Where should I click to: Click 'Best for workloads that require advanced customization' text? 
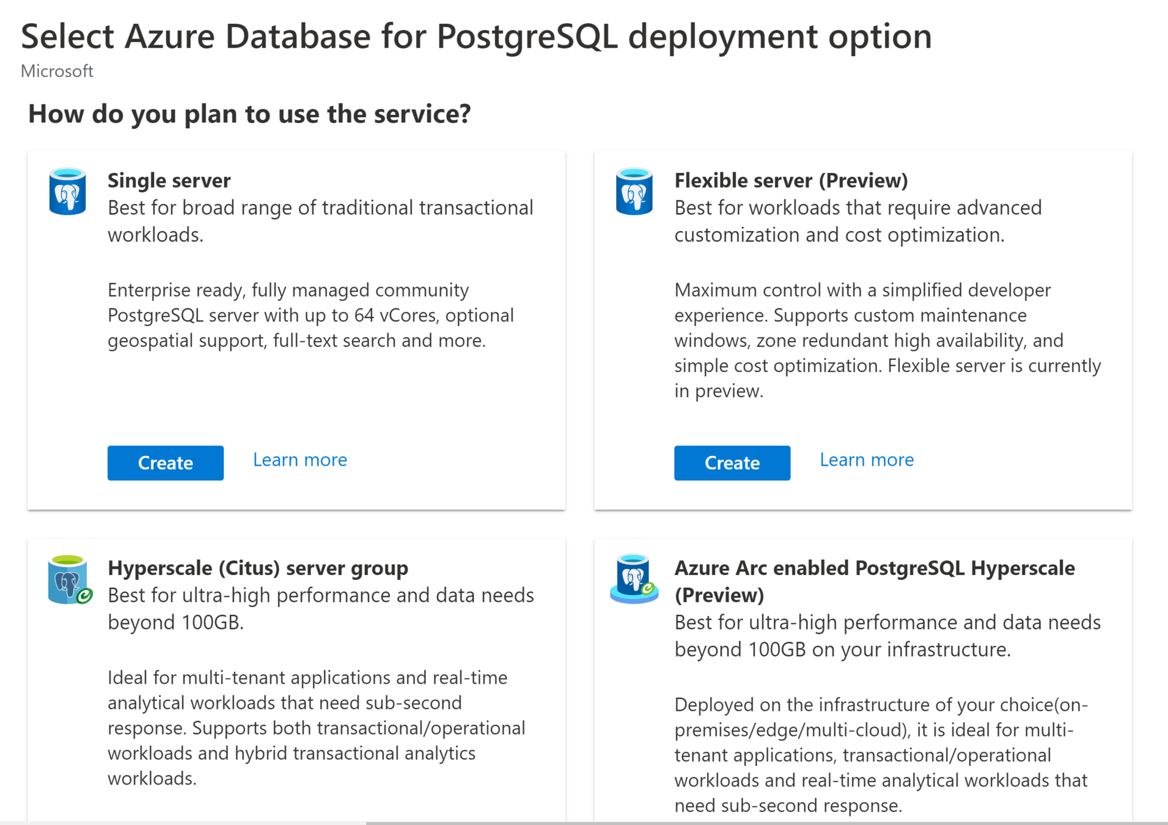pos(858,221)
